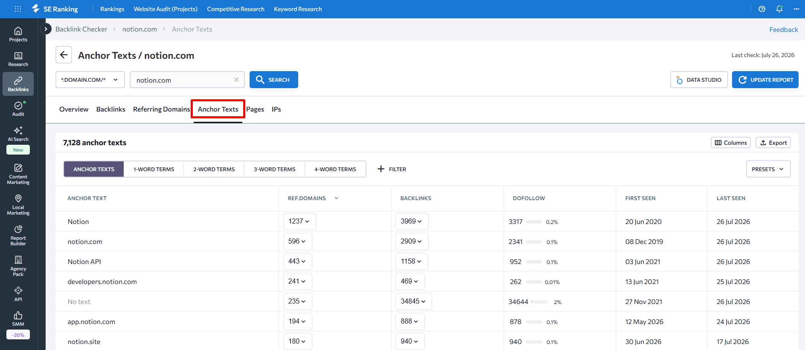Click the dofollow bar for Notion row
The image size is (805, 350).
534,222
